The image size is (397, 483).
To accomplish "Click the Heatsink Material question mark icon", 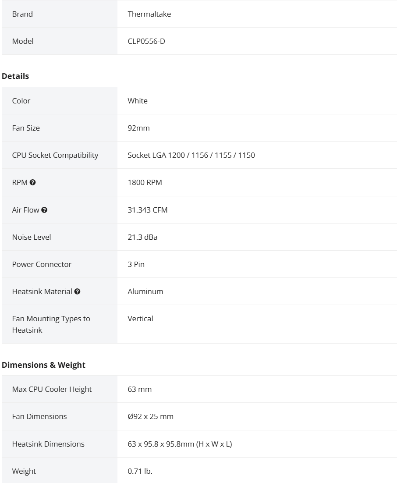I will pos(77,291).
